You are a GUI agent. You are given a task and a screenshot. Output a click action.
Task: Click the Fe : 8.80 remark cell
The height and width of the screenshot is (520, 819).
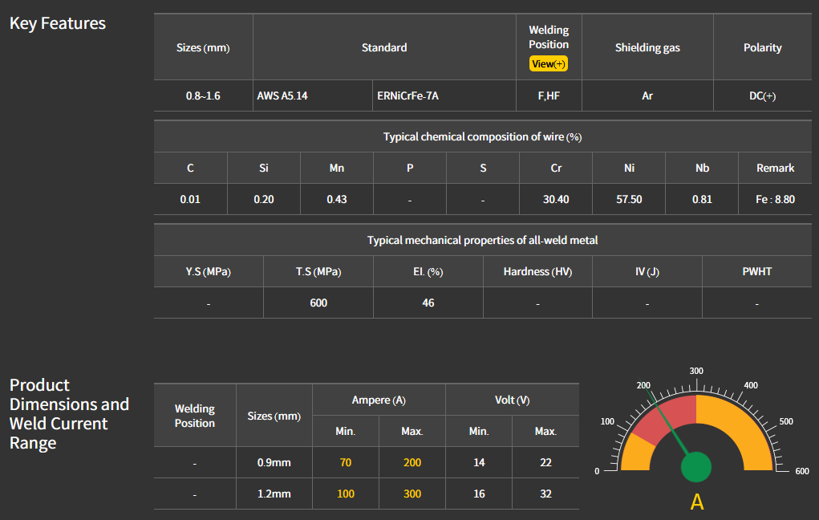pyautogui.click(x=775, y=199)
